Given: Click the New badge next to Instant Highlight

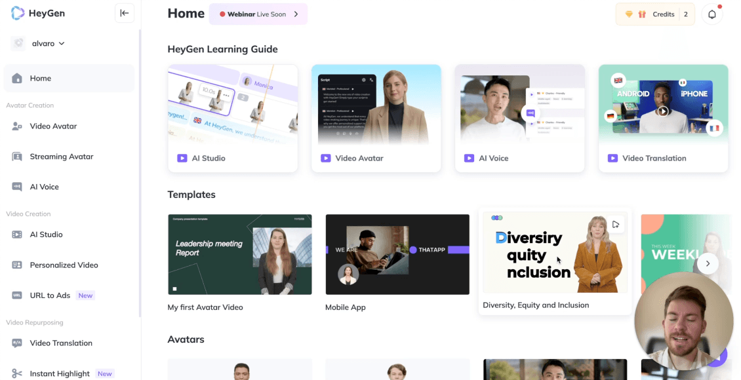Looking at the screenshot, I should [x=105, y=374].
